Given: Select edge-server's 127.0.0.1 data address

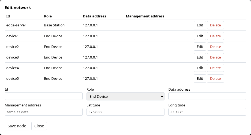Looking at the screenshot, I should click(x=90, y=25).
